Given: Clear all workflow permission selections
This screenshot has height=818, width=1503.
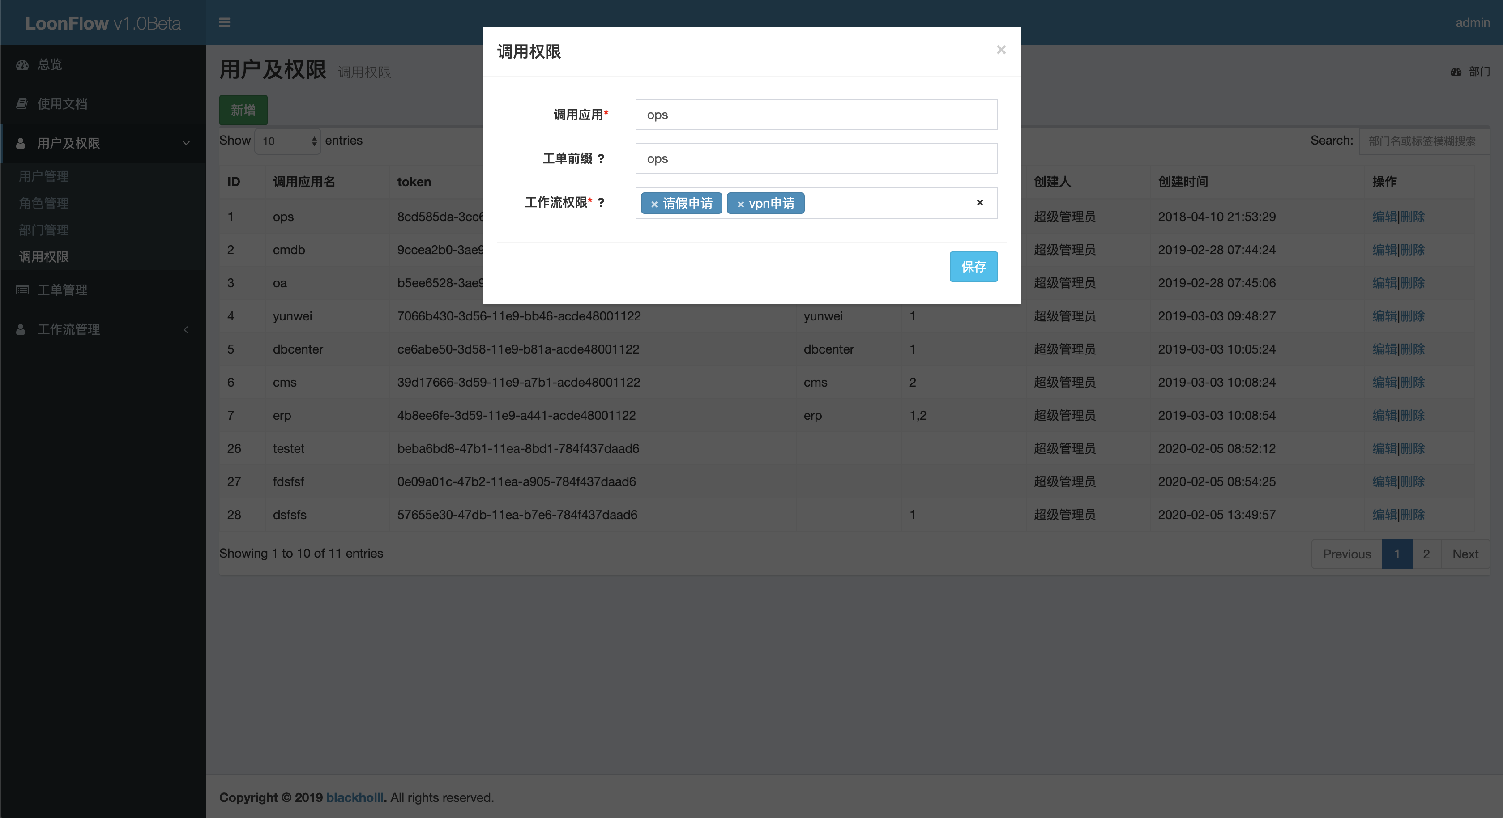Looking at the screenshot, I should [980, 202].
